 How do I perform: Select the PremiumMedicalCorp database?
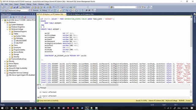[19, 59]
